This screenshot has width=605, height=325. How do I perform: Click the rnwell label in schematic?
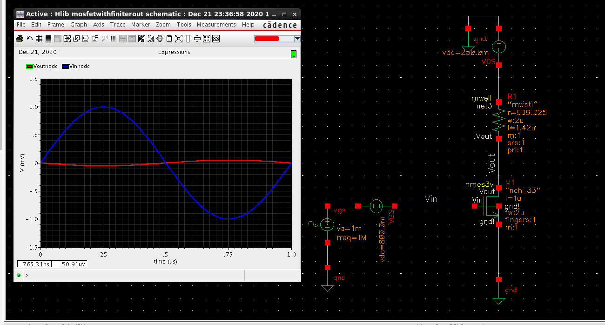(481, 98)
